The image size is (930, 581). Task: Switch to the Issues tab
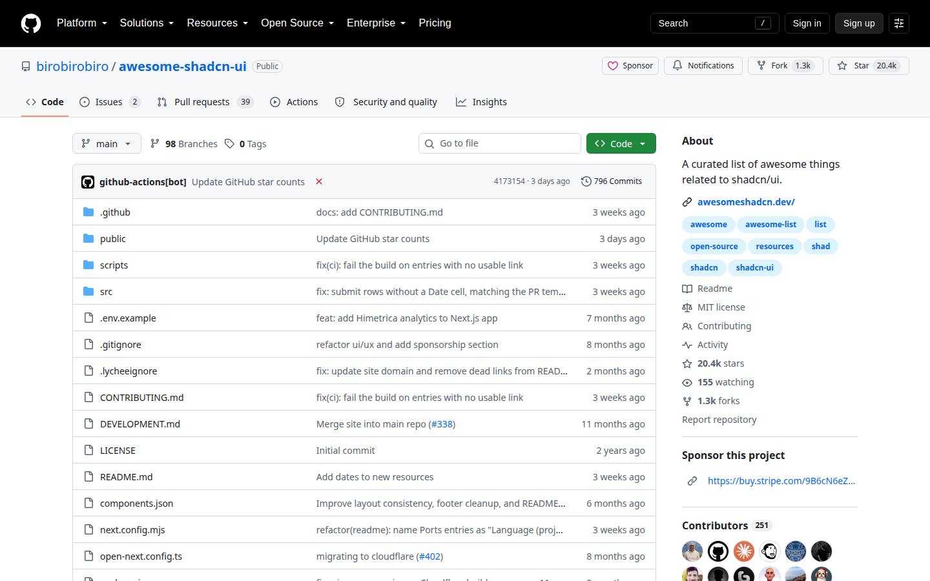[110, 102]
